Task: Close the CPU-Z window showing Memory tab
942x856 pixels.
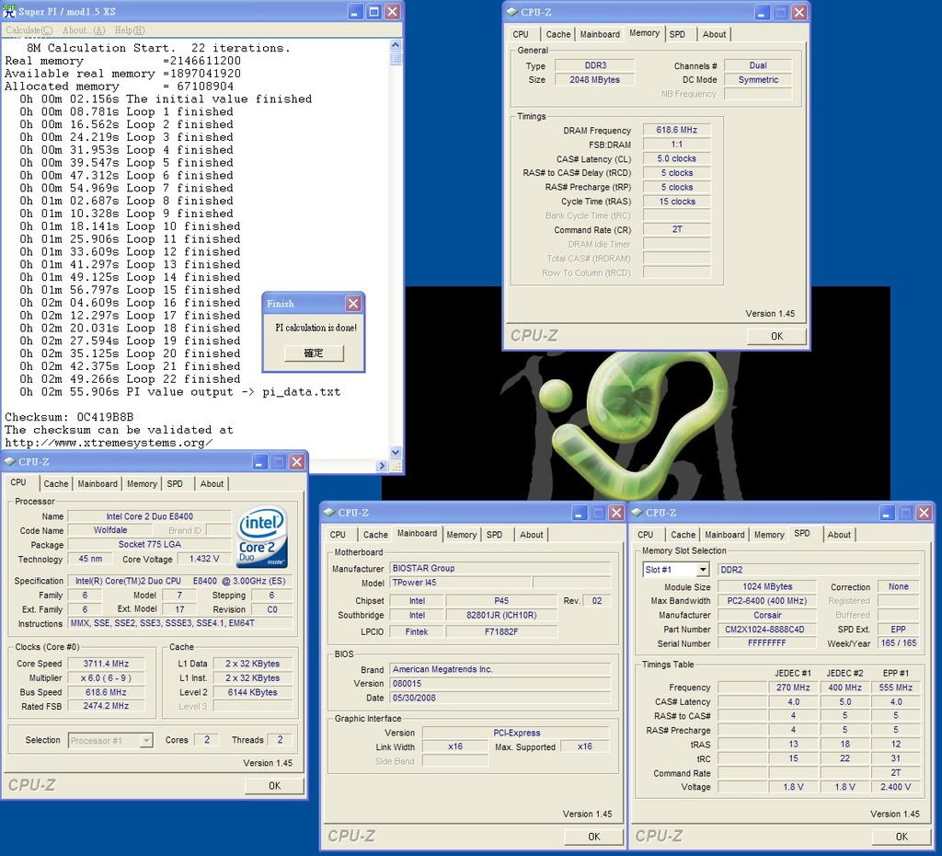Action: pos(798,12)
